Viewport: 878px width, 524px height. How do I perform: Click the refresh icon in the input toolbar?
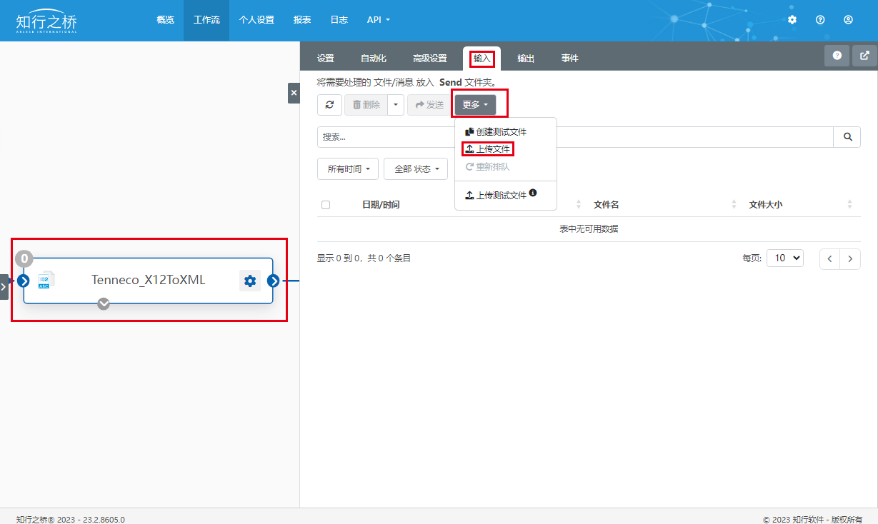click(329, 105)
